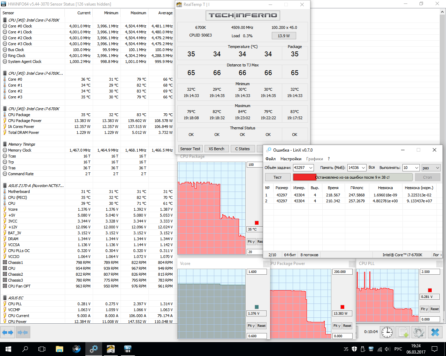The width and height of the screenshot is (446, 356).
Task: Click Fit y in the CPU PLL graph window
Action: click(x=424, y=309)
